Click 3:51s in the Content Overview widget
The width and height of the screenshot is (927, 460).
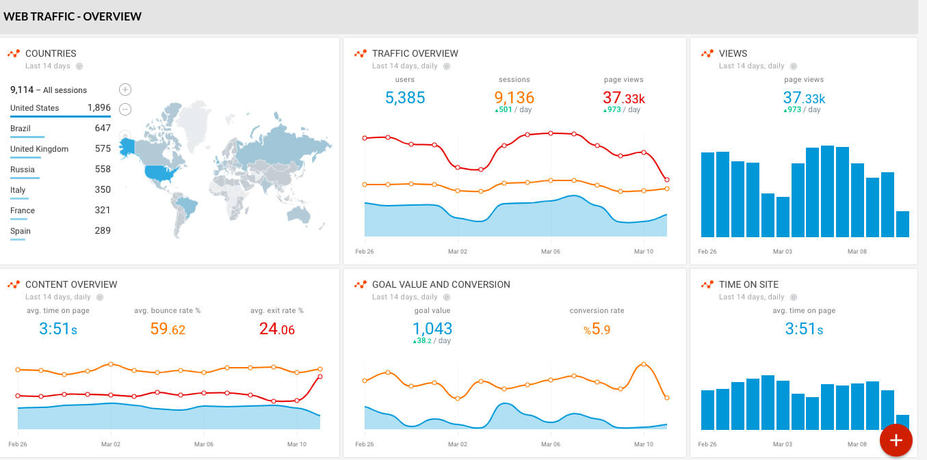58,329
